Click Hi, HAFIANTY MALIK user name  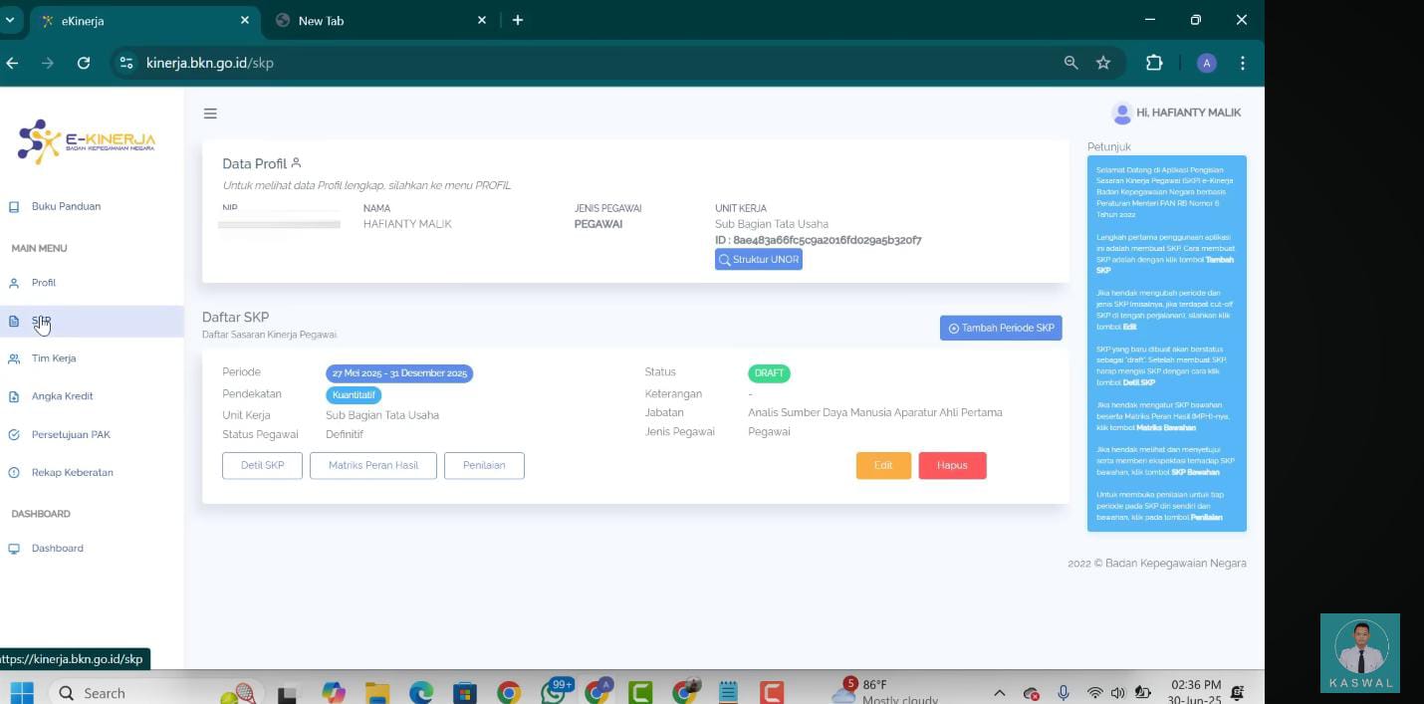[x=1189, y=114]
